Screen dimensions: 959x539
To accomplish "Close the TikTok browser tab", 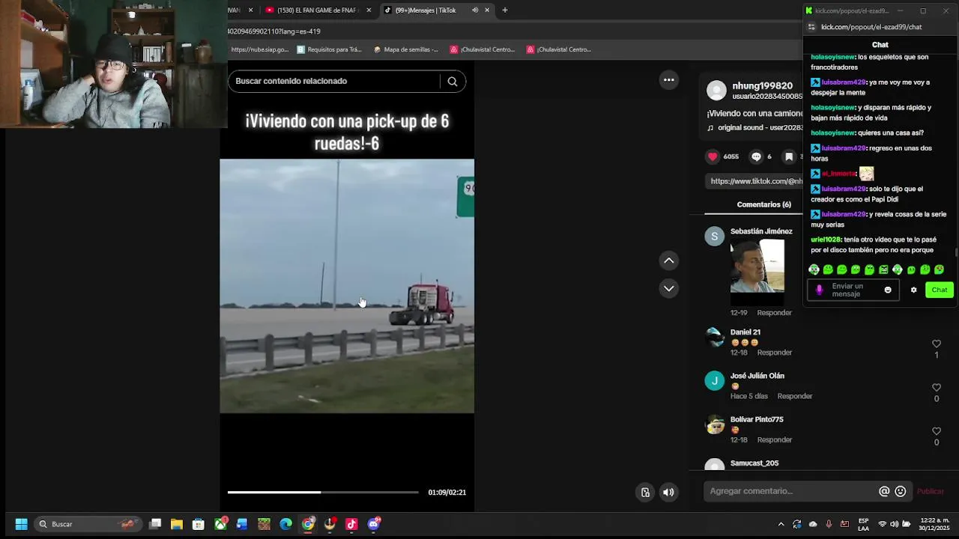I will 487,10.
